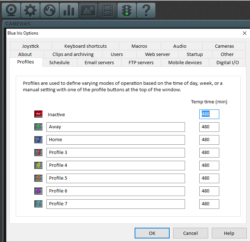Click the snapshot picture toolbar icon

point(88,10)
